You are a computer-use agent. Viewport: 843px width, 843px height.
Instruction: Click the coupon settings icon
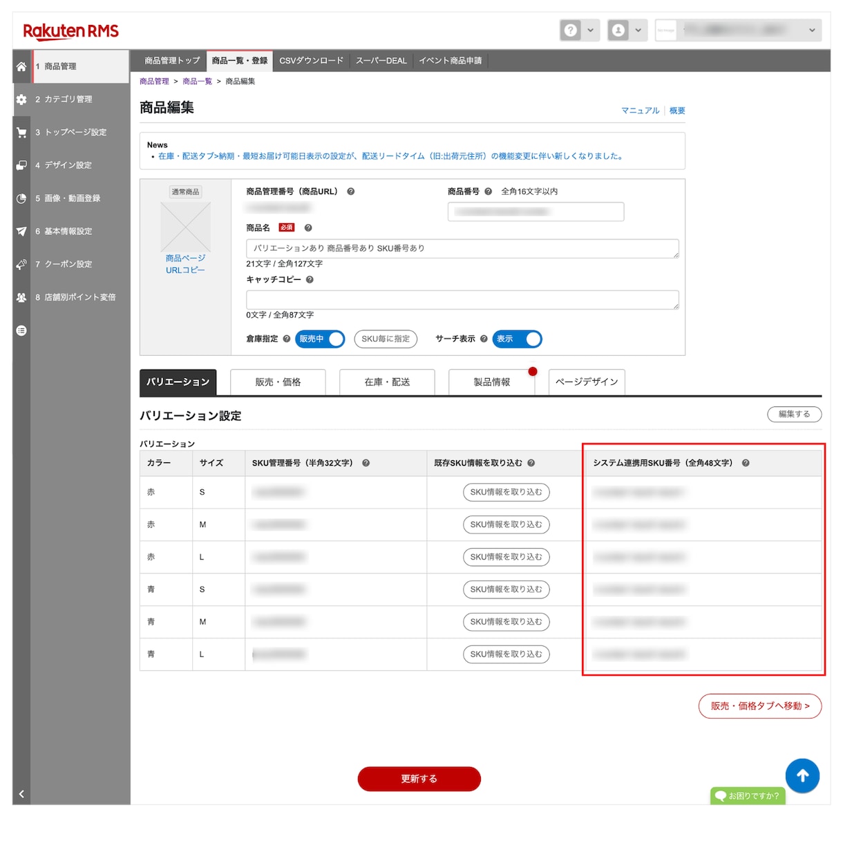click(x=21, y=264)
